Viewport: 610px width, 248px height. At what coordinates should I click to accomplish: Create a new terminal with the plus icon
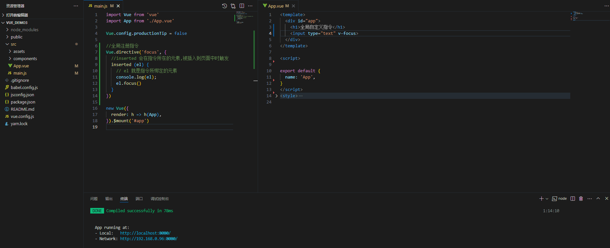click(x=541, y=198)
